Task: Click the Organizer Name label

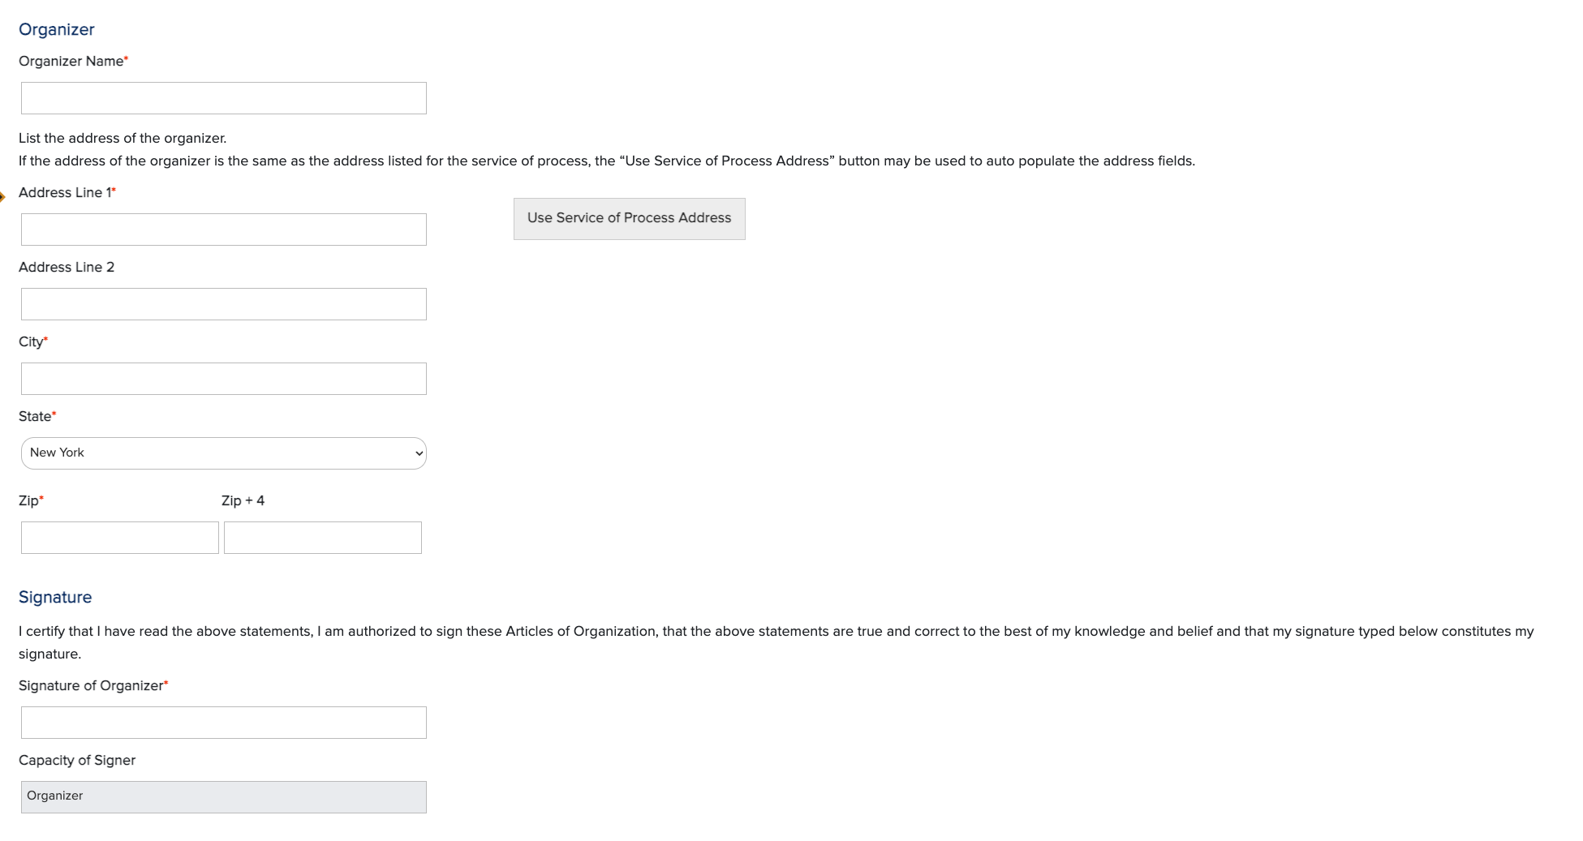Action: (73, 62)
